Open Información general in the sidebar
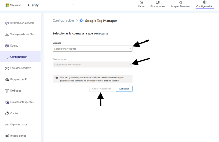The image size is (219, 142). click(21, 23)
